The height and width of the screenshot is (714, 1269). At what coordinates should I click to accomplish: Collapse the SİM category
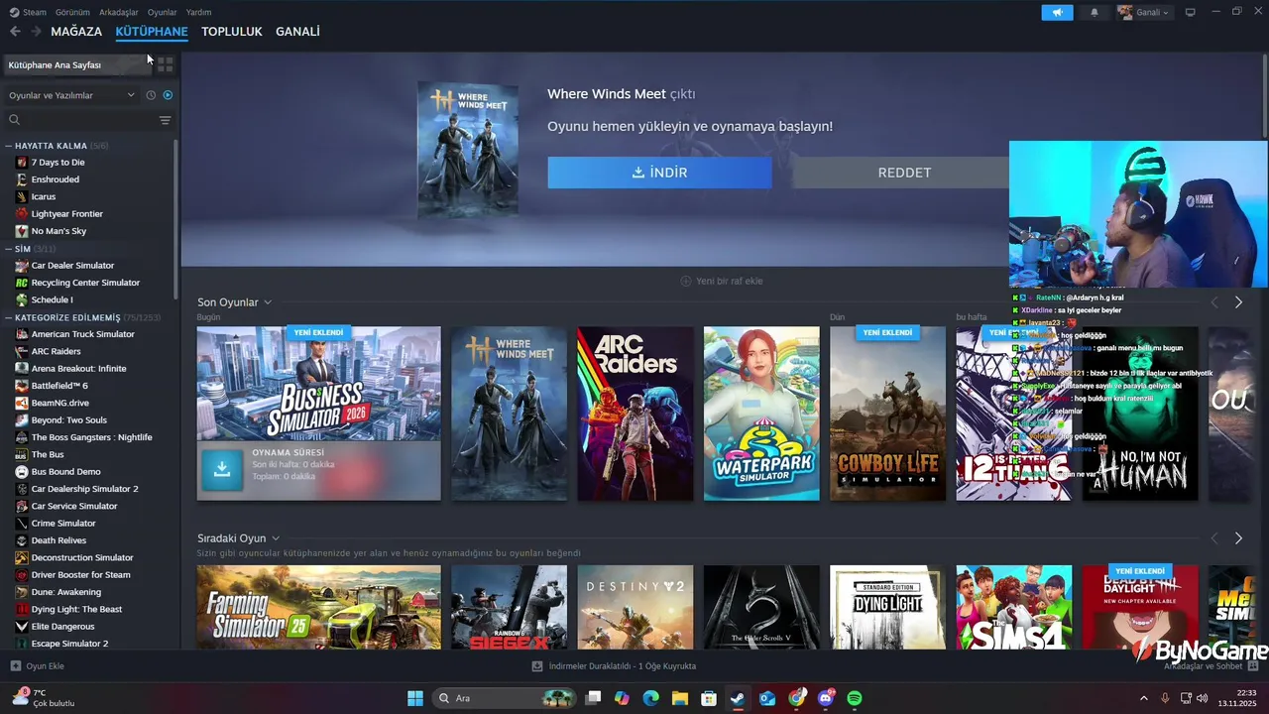click(x=9, y=249)
